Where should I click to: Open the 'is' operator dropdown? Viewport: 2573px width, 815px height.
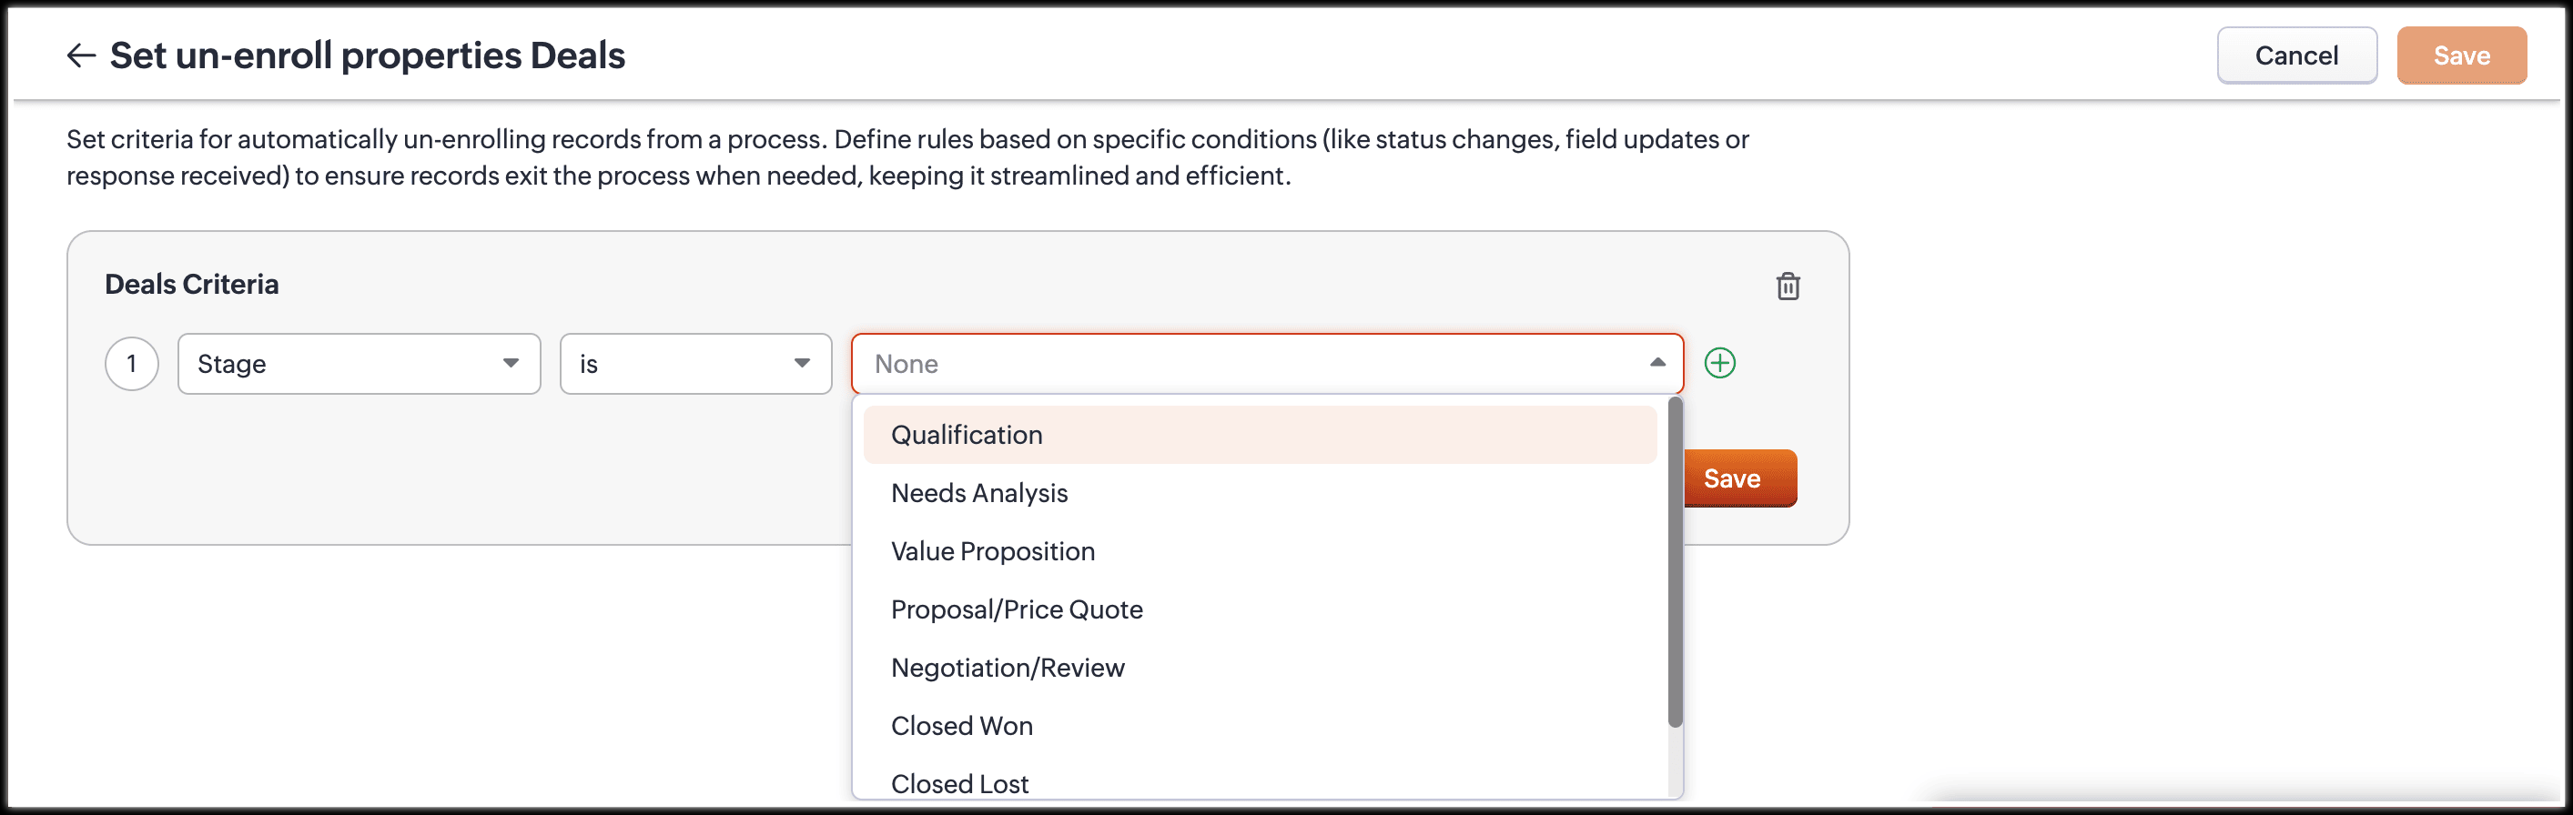pyautogui.click(x=695, y=364)
